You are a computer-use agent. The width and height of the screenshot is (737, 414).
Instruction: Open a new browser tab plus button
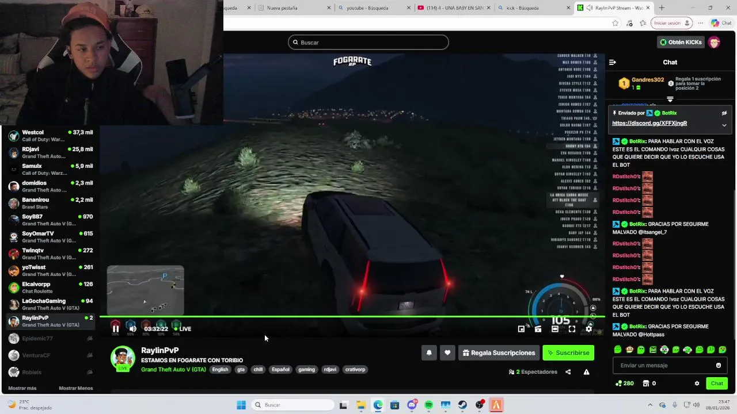coord(662,8)
